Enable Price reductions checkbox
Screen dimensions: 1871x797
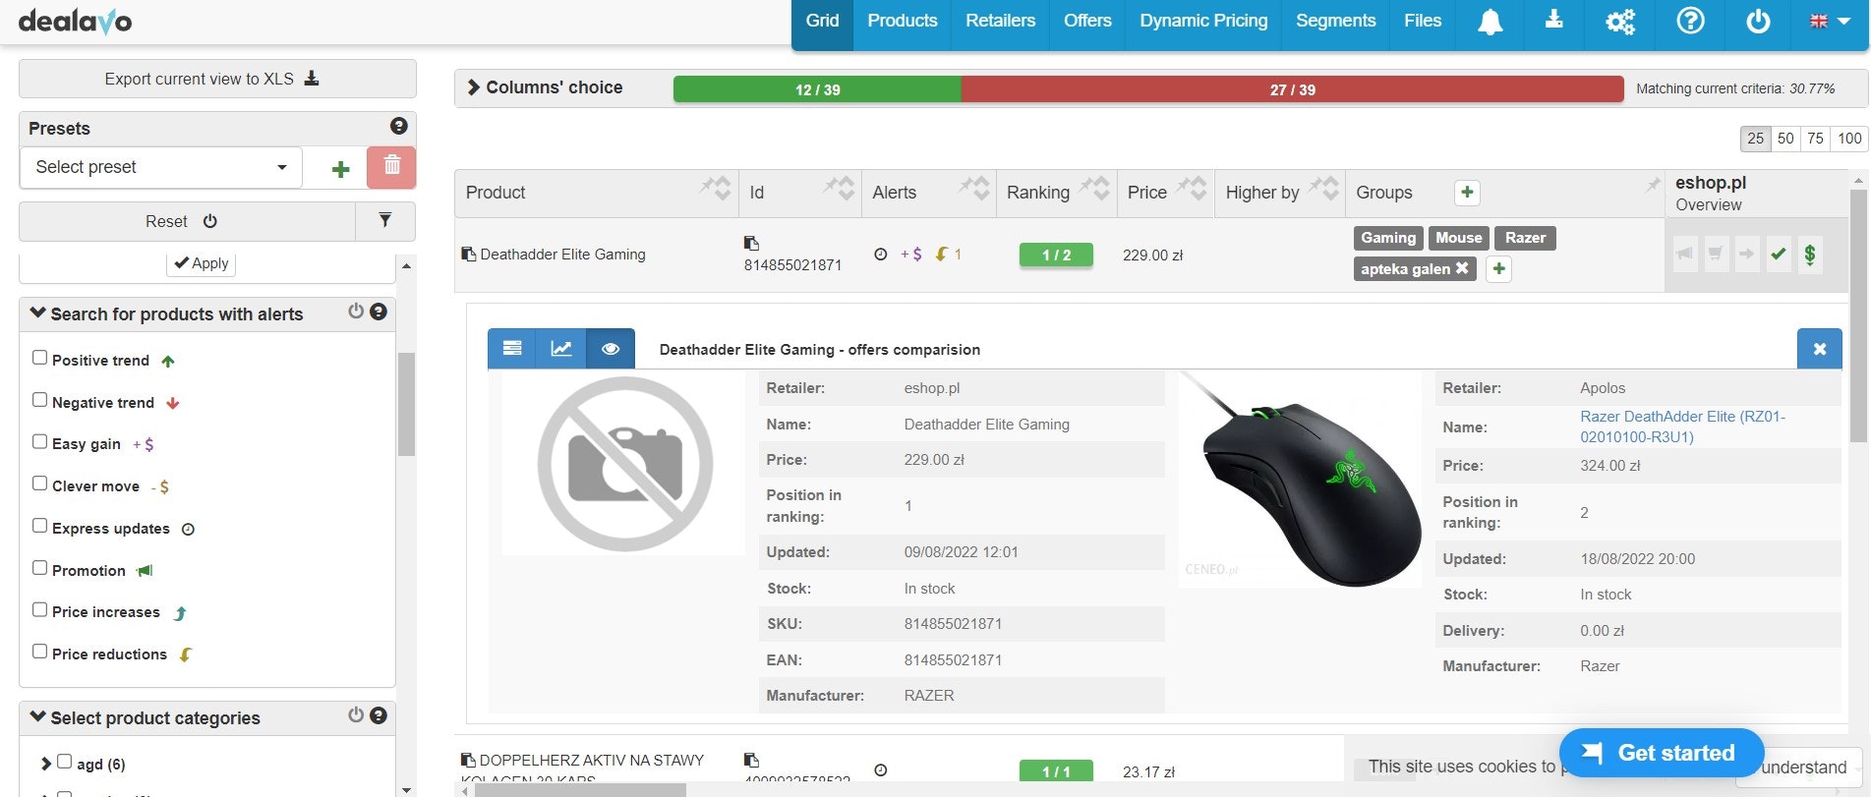[x=39, y=652]
